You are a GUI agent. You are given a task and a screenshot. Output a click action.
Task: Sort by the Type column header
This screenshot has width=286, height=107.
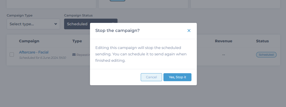click(77, 41)
